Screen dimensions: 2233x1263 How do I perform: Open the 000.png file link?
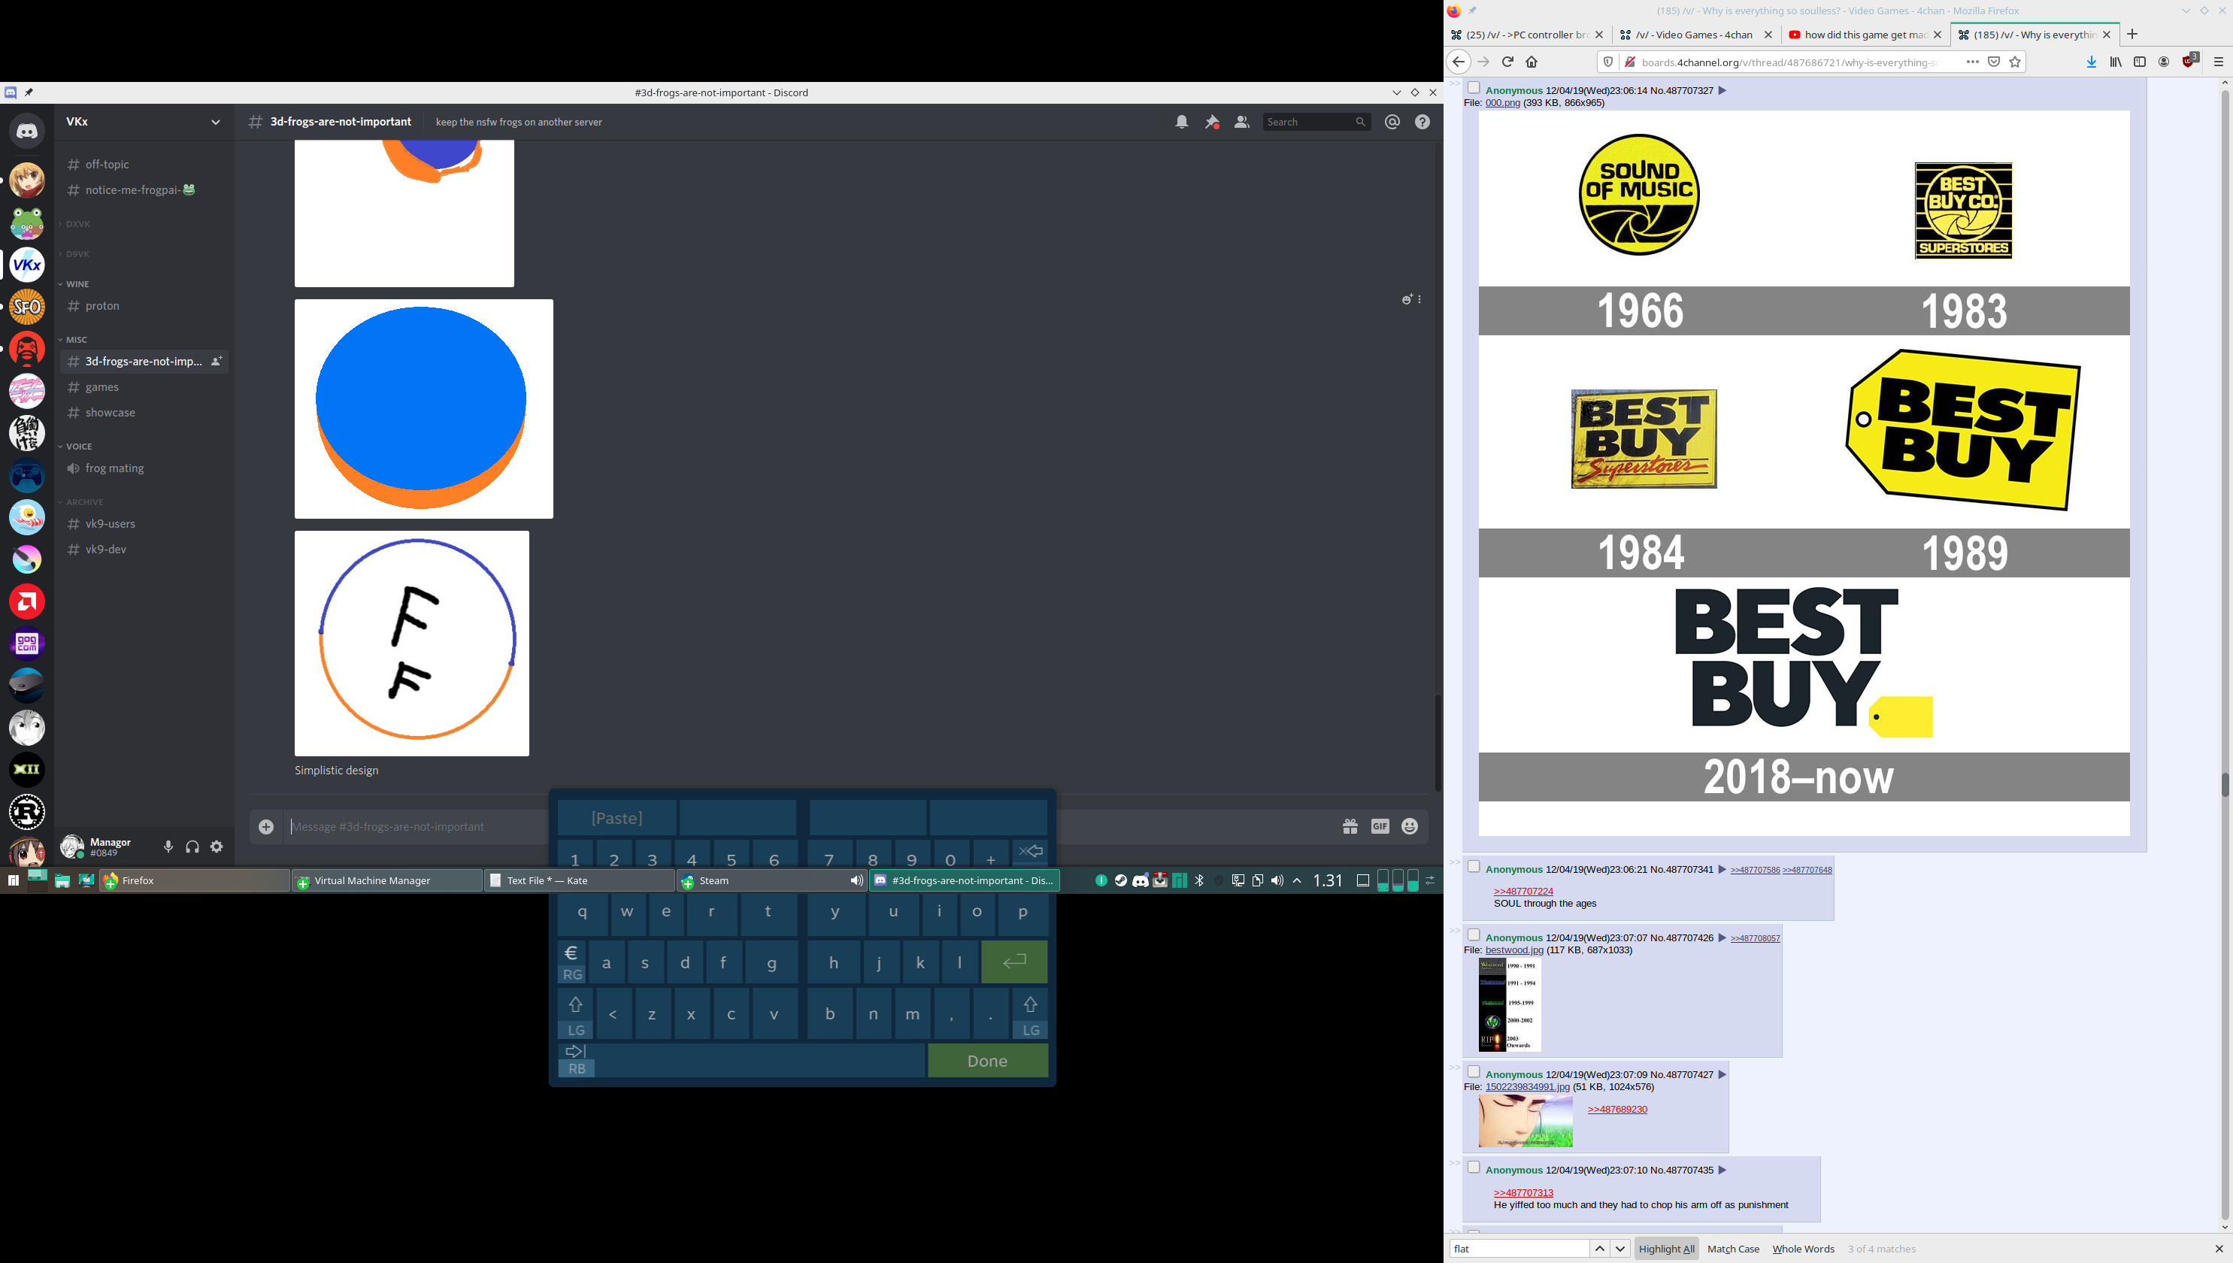[1502, 102]
